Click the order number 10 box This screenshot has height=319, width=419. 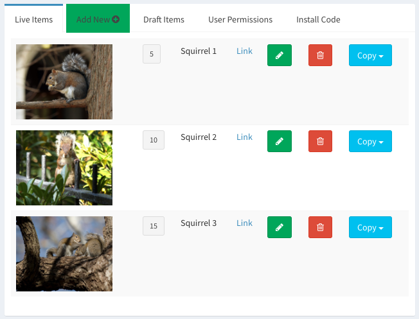[x=153, y=140]
